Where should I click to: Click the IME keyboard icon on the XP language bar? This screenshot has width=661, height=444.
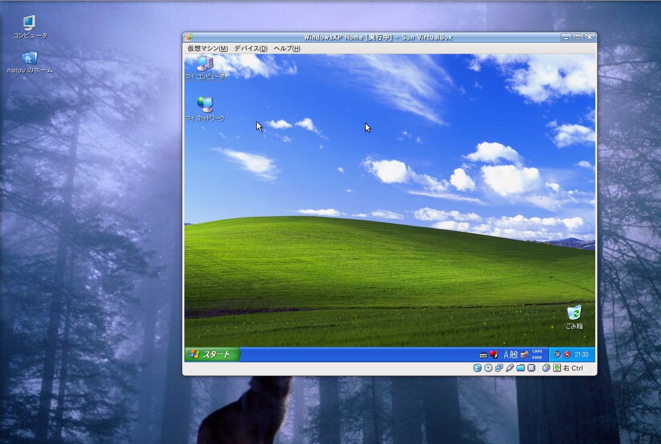pos(483,355)
